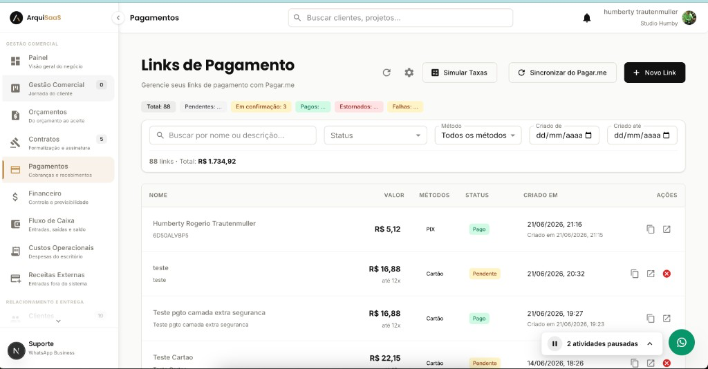Filter by the Estornados chip
The width and height of the screenshot is (708, 369).
pos(359,107)
